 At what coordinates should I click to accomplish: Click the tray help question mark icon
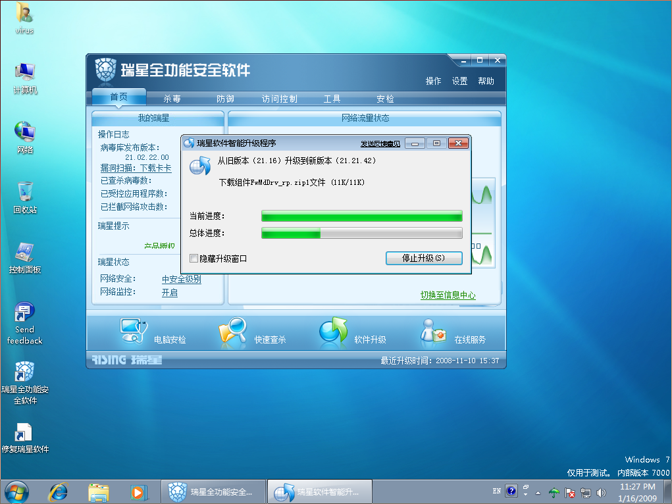click(x=511, y=491)
